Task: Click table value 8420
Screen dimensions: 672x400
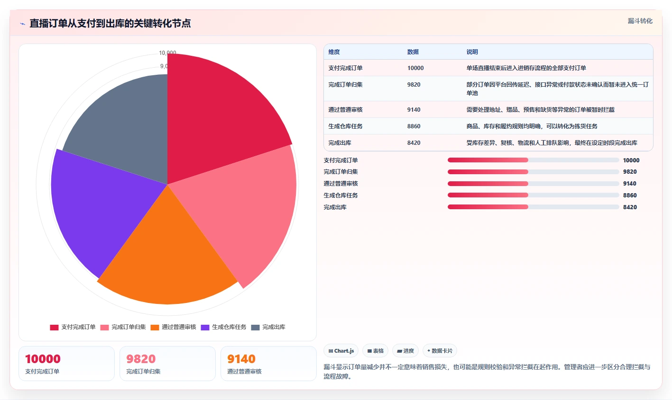Action: click(x=414, y=143)
